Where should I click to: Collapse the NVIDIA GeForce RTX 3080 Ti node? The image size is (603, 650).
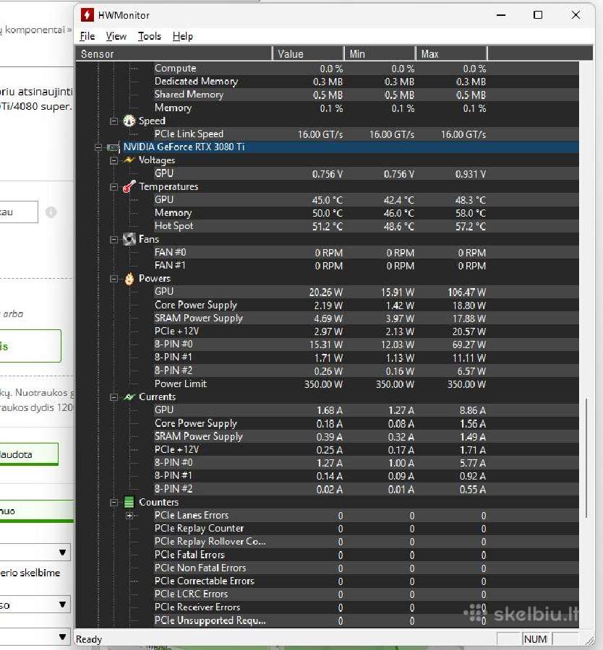[98, 147]
